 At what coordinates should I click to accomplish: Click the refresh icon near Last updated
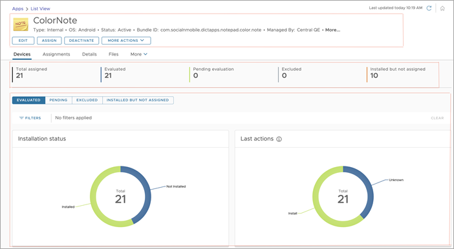pos(429,8)
